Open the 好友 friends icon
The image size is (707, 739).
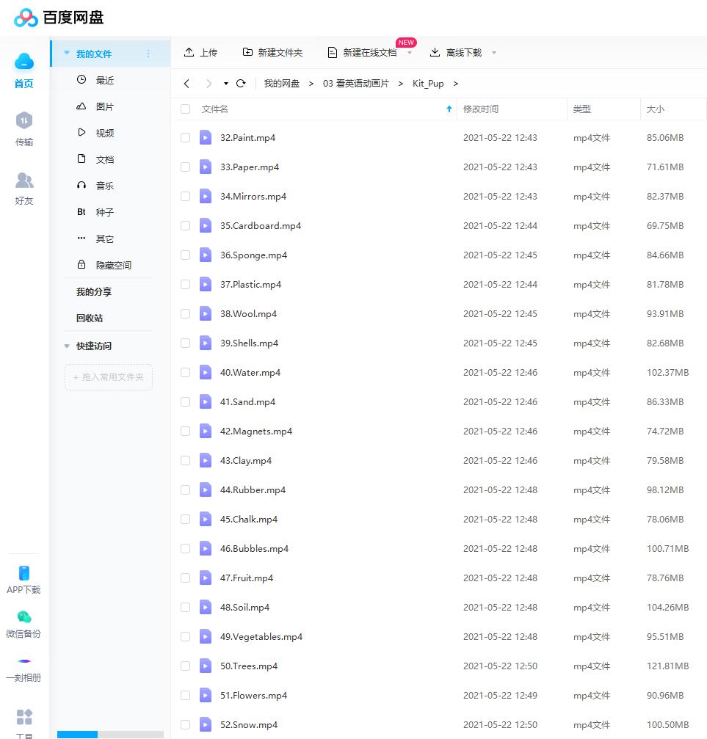24,180
